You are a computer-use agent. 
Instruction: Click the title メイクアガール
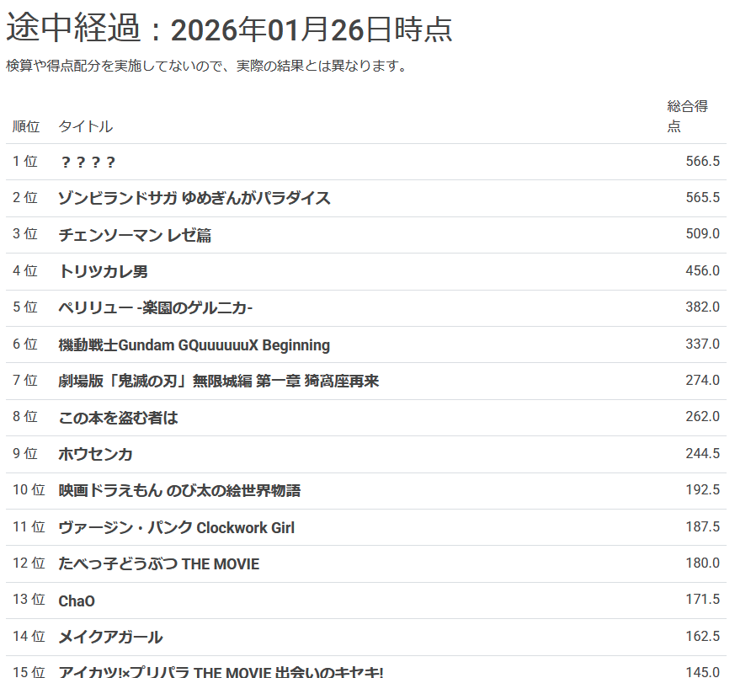click(110, 637)
